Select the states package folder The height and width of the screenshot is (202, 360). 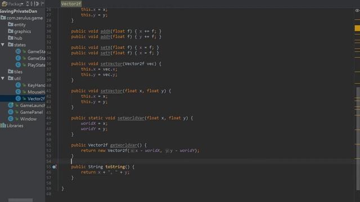(x=20, y=45)
